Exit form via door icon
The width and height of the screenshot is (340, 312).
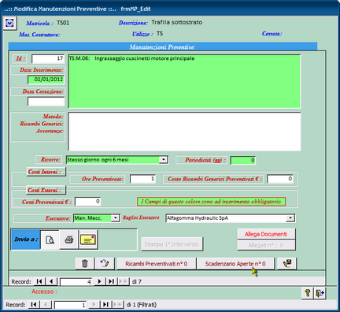320,293
